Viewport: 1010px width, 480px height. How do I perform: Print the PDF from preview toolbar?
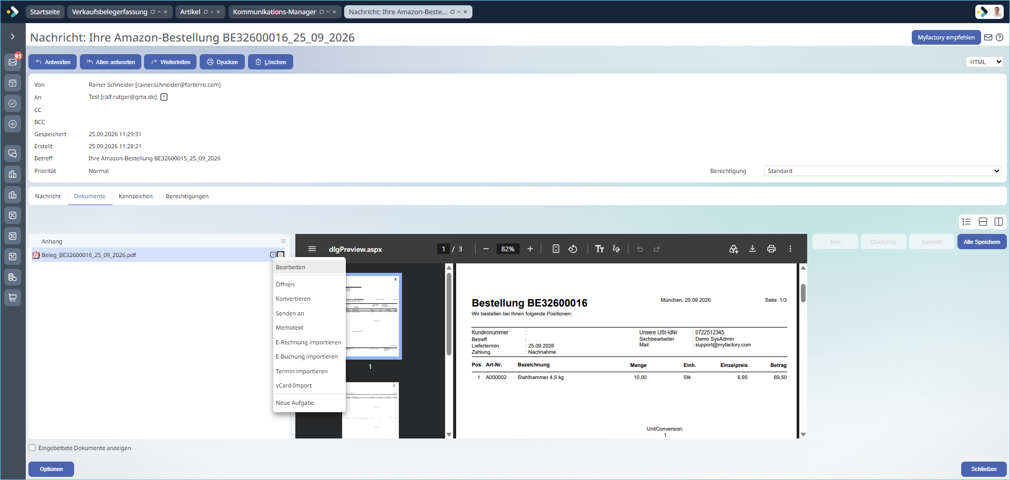(771, 249)
